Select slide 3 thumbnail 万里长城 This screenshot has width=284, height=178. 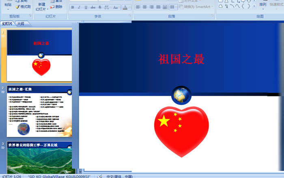pyautogui.click(x=39, y=157)
